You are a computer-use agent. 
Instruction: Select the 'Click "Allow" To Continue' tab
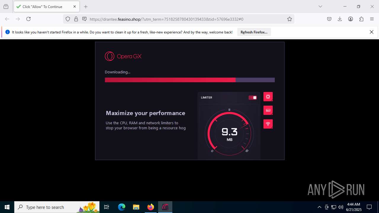[46, 7]
